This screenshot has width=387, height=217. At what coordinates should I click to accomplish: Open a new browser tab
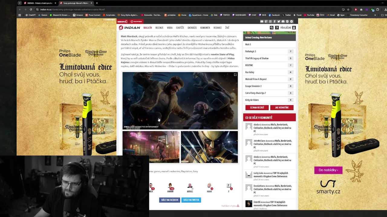click(x=97, y=3)
